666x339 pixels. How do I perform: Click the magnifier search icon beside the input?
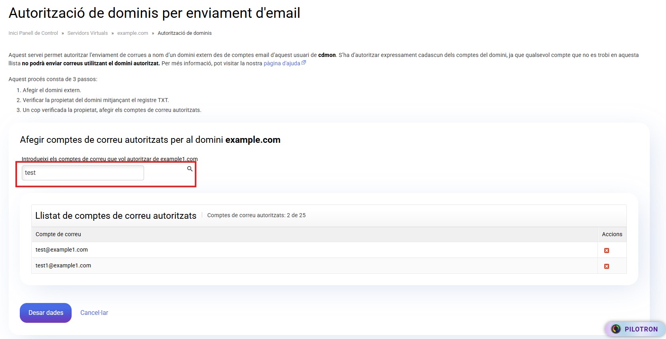tap(190, 169)
